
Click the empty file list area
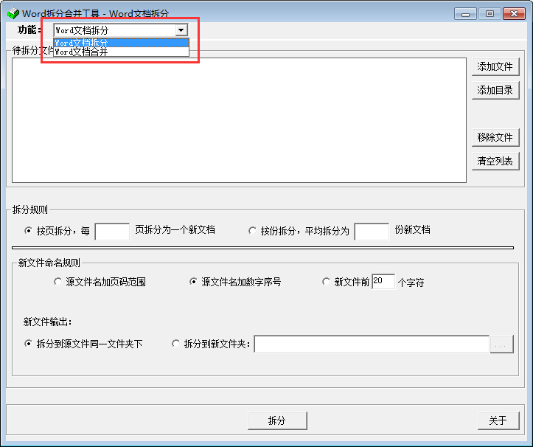pyautogui.click(x=239, y=120)
